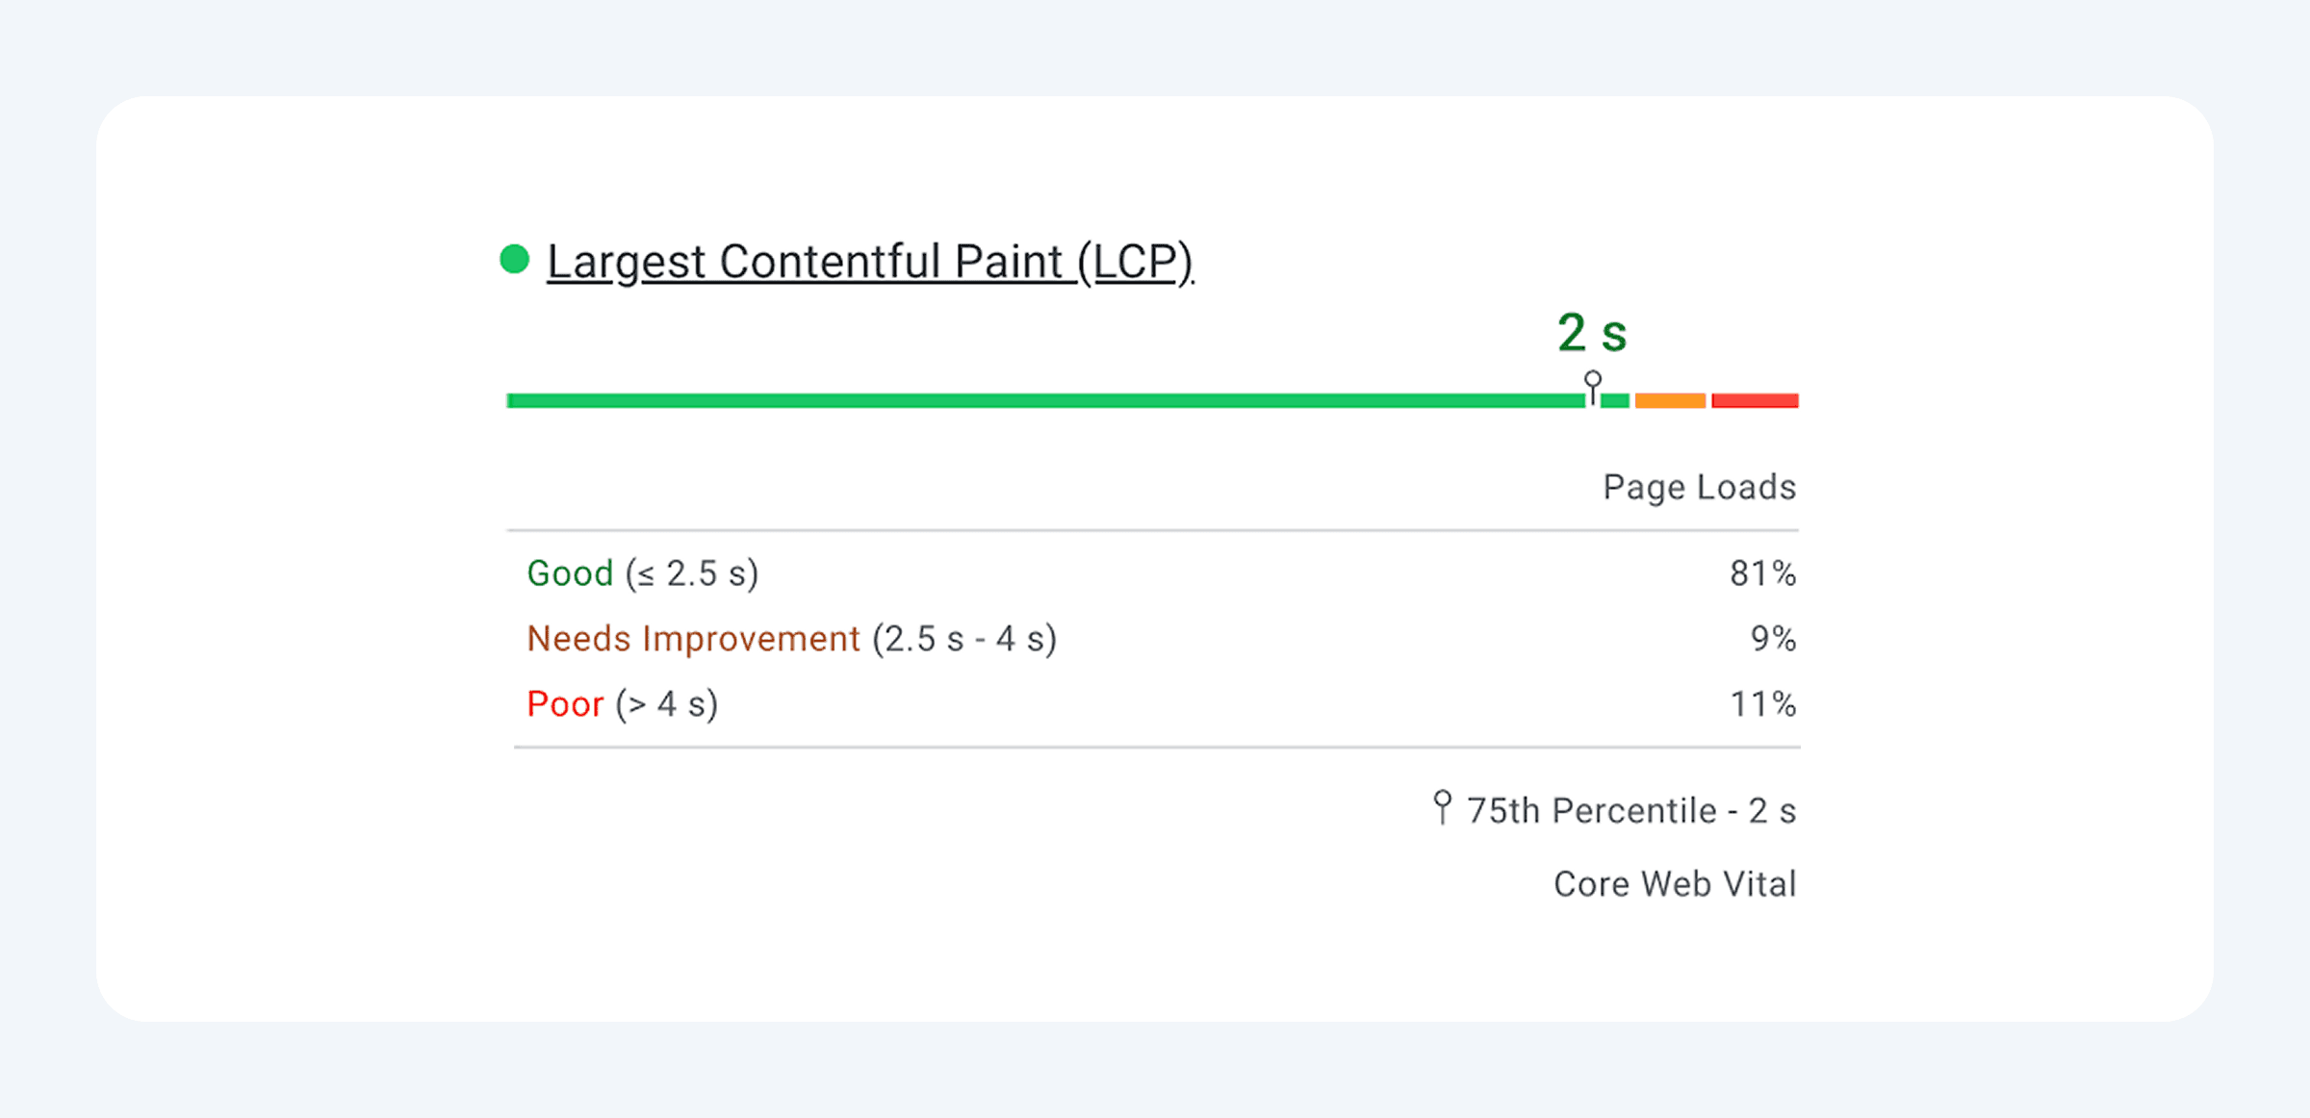Click the 2 s label above the marker
Viewport: 2310px width, 1118px height.
click(x=1592, y=334)
